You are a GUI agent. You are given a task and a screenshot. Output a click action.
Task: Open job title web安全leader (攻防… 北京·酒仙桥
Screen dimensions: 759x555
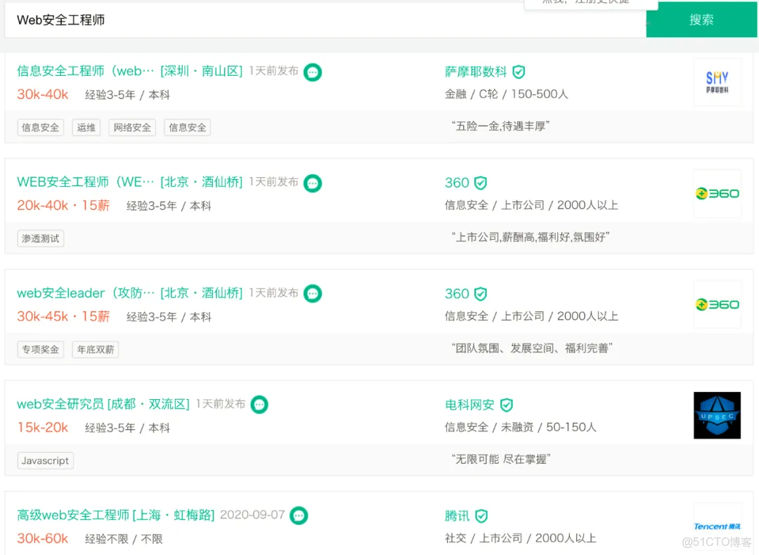point(130,293)
